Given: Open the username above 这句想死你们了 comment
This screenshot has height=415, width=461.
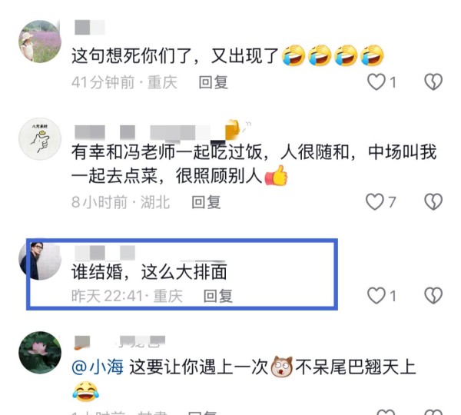Looking at the screenshot, I should coord(90,28).
